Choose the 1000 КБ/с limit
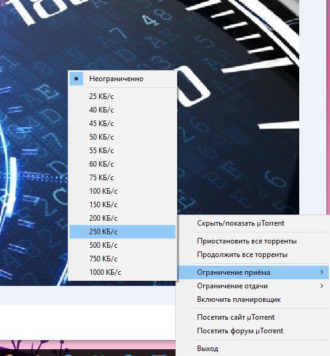This screenshot has width=330, height=356. [123, 272]
